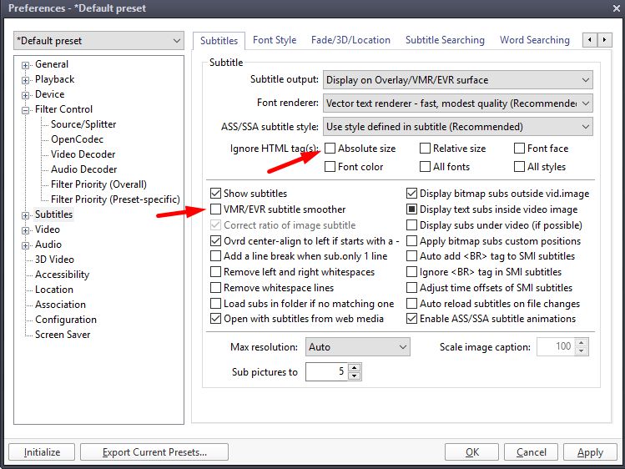The image size is (625, 469).
Task: Click the Sub pictures to input field
Action: (327, 371)
